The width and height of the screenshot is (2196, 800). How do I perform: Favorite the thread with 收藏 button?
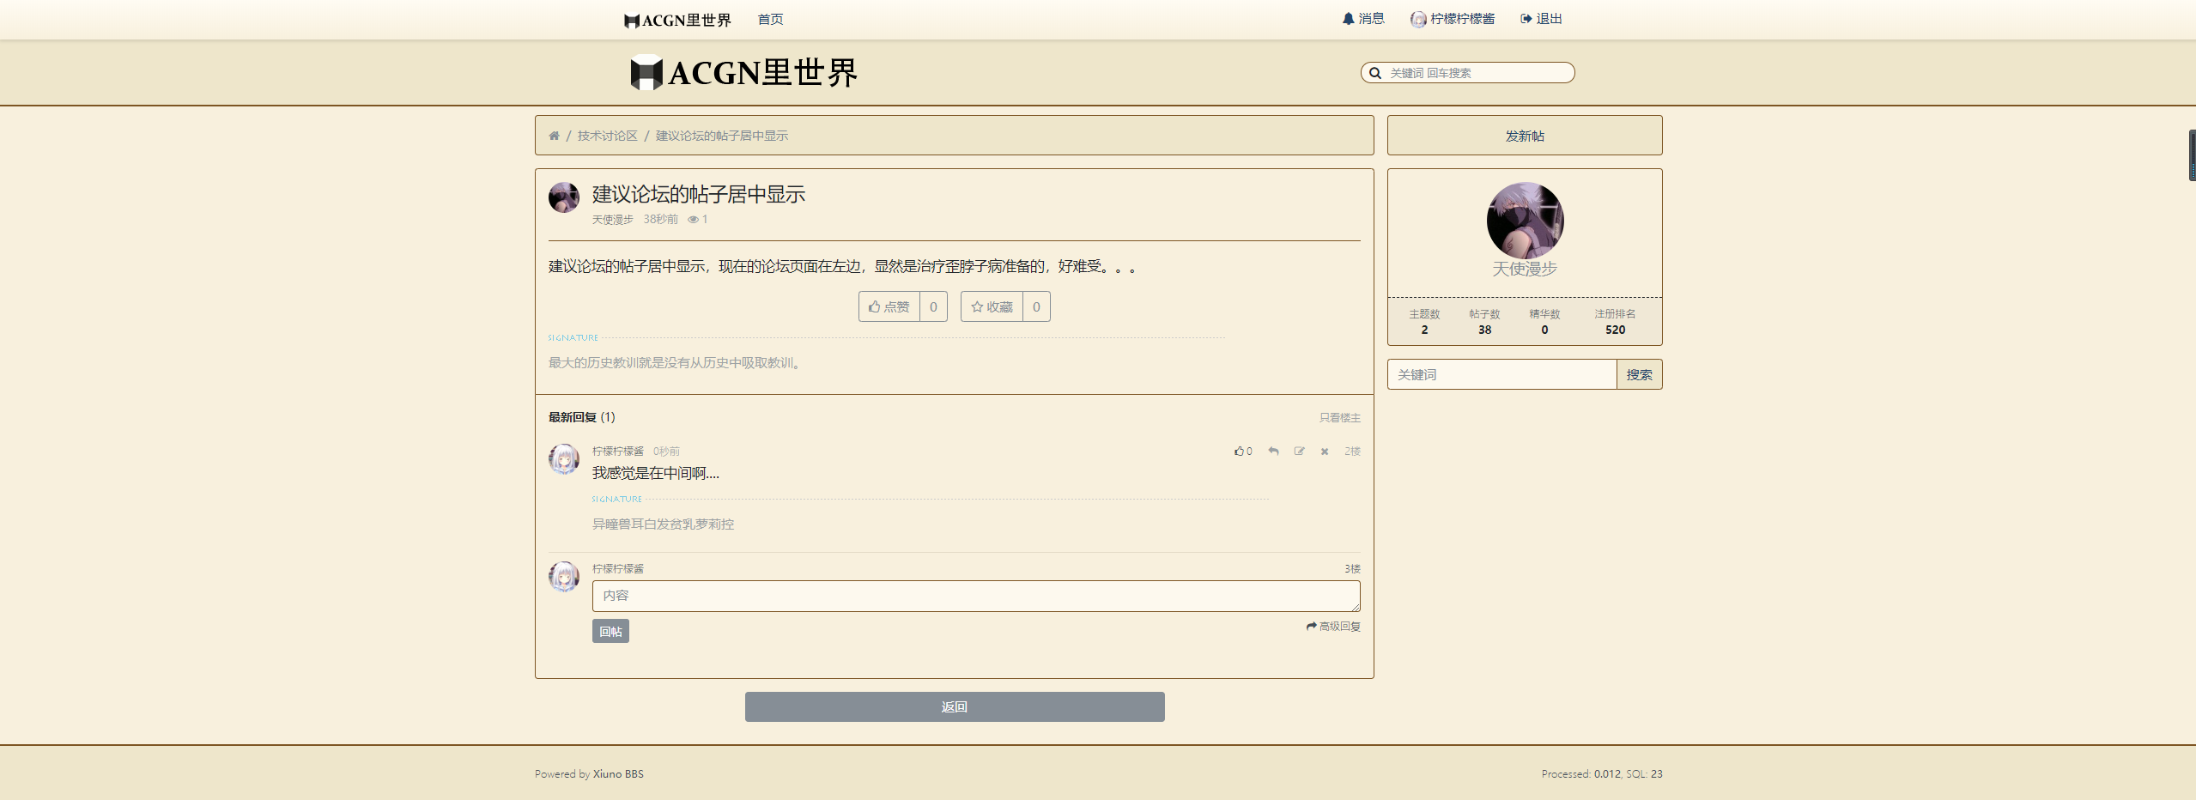pyautogui.click(x=992, y=307)
